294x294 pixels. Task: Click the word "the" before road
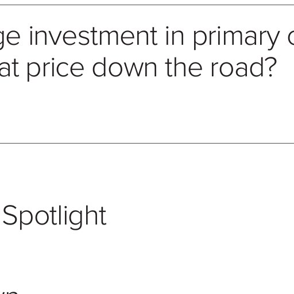pyautogui.click(x=184, y=67)
